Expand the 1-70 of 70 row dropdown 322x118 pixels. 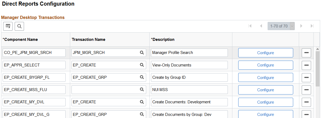point(292,26)
